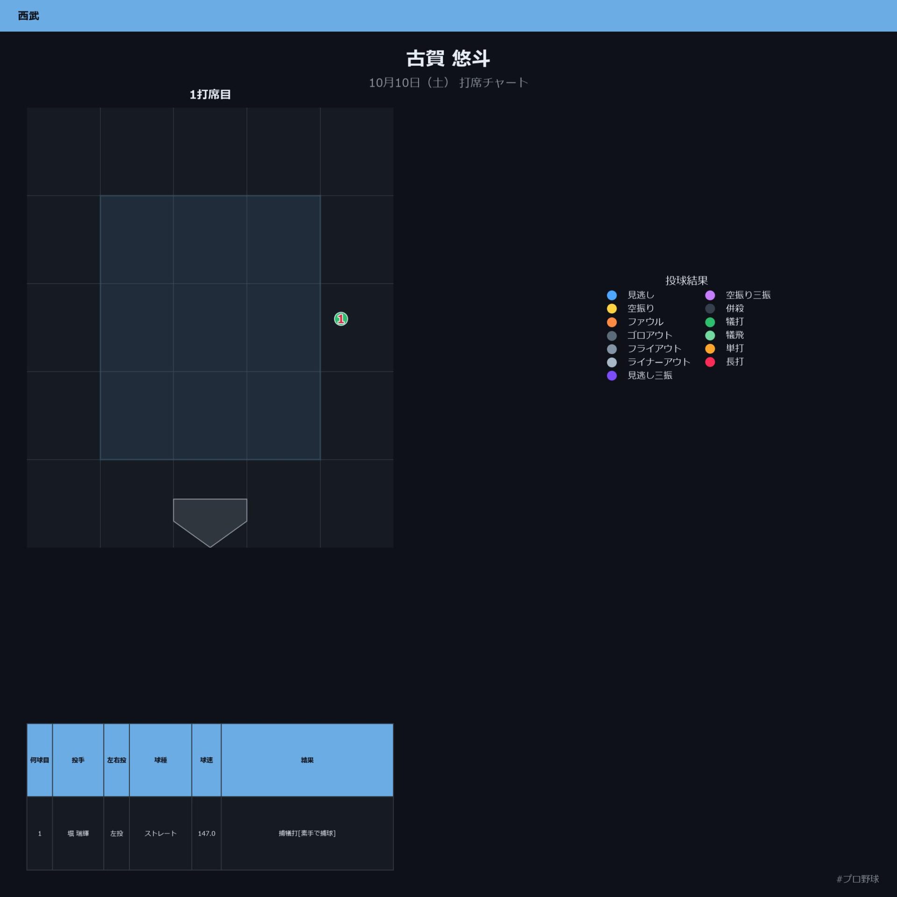Toggle the ファウル legend entry
The width and height of the screenshot is (897, 897).
(x=635, y=322)
